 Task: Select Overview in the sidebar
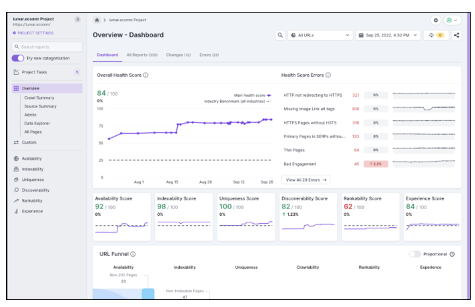point(48,88)
